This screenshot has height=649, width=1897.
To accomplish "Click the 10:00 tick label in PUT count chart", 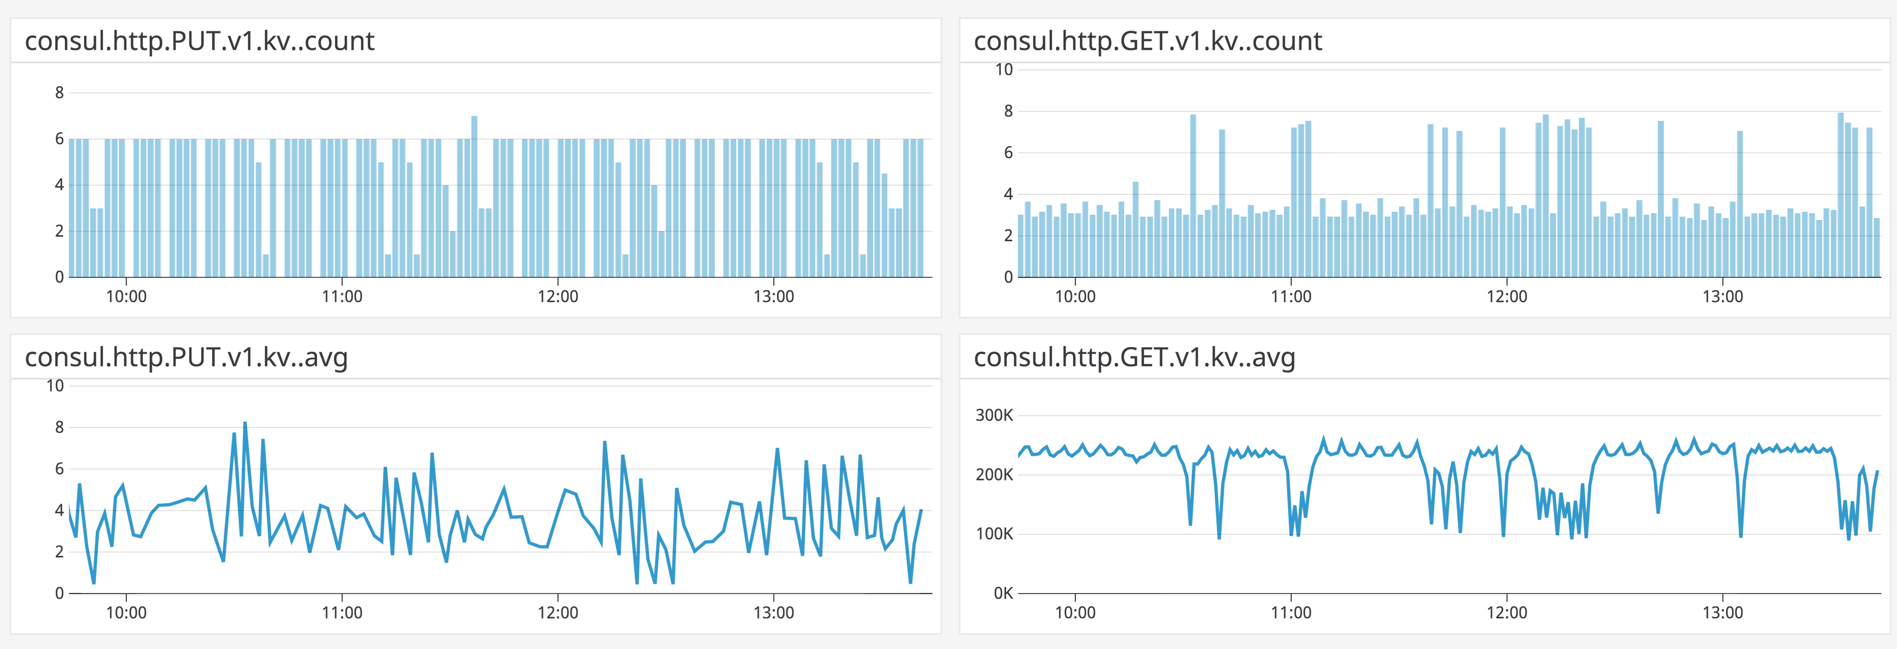I will 126,297.
